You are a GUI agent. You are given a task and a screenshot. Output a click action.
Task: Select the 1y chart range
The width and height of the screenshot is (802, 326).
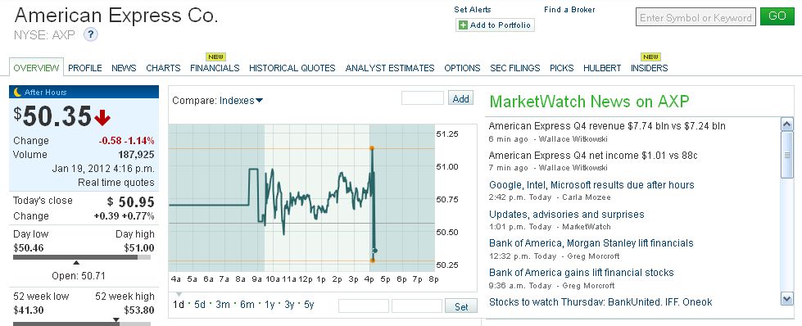click(x=270, y=305)
